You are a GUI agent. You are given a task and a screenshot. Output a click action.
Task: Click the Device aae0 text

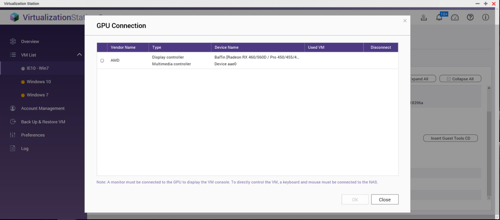[225, 64]
